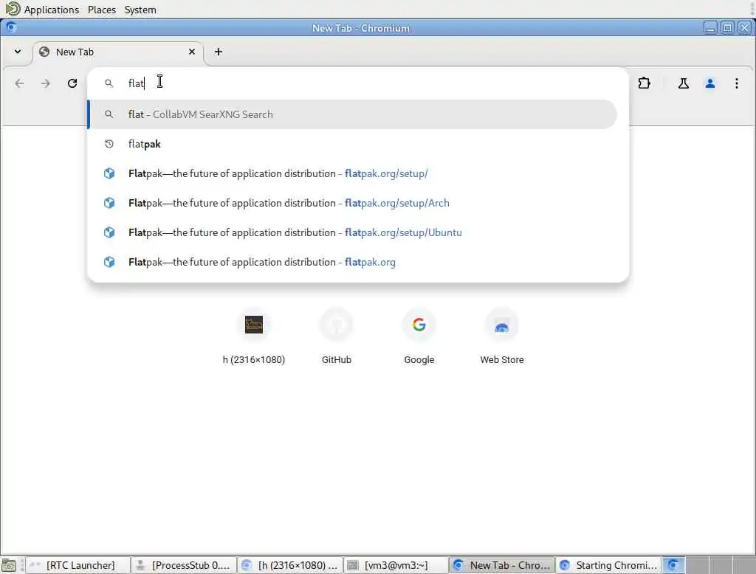Go back using the back arrow
The image size is (756, 574).
tap(19, 83)
